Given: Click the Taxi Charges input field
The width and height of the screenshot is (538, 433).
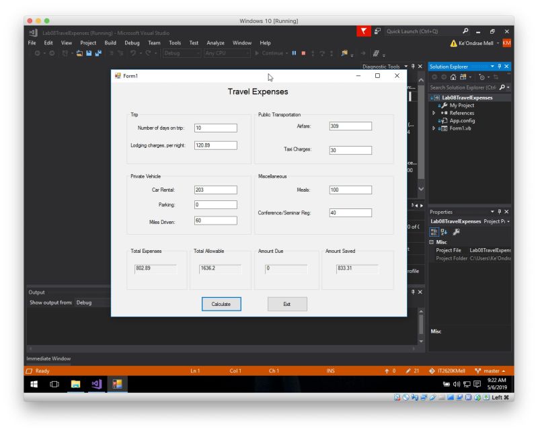Looking at the screenshot, I should tap(350, 150).
